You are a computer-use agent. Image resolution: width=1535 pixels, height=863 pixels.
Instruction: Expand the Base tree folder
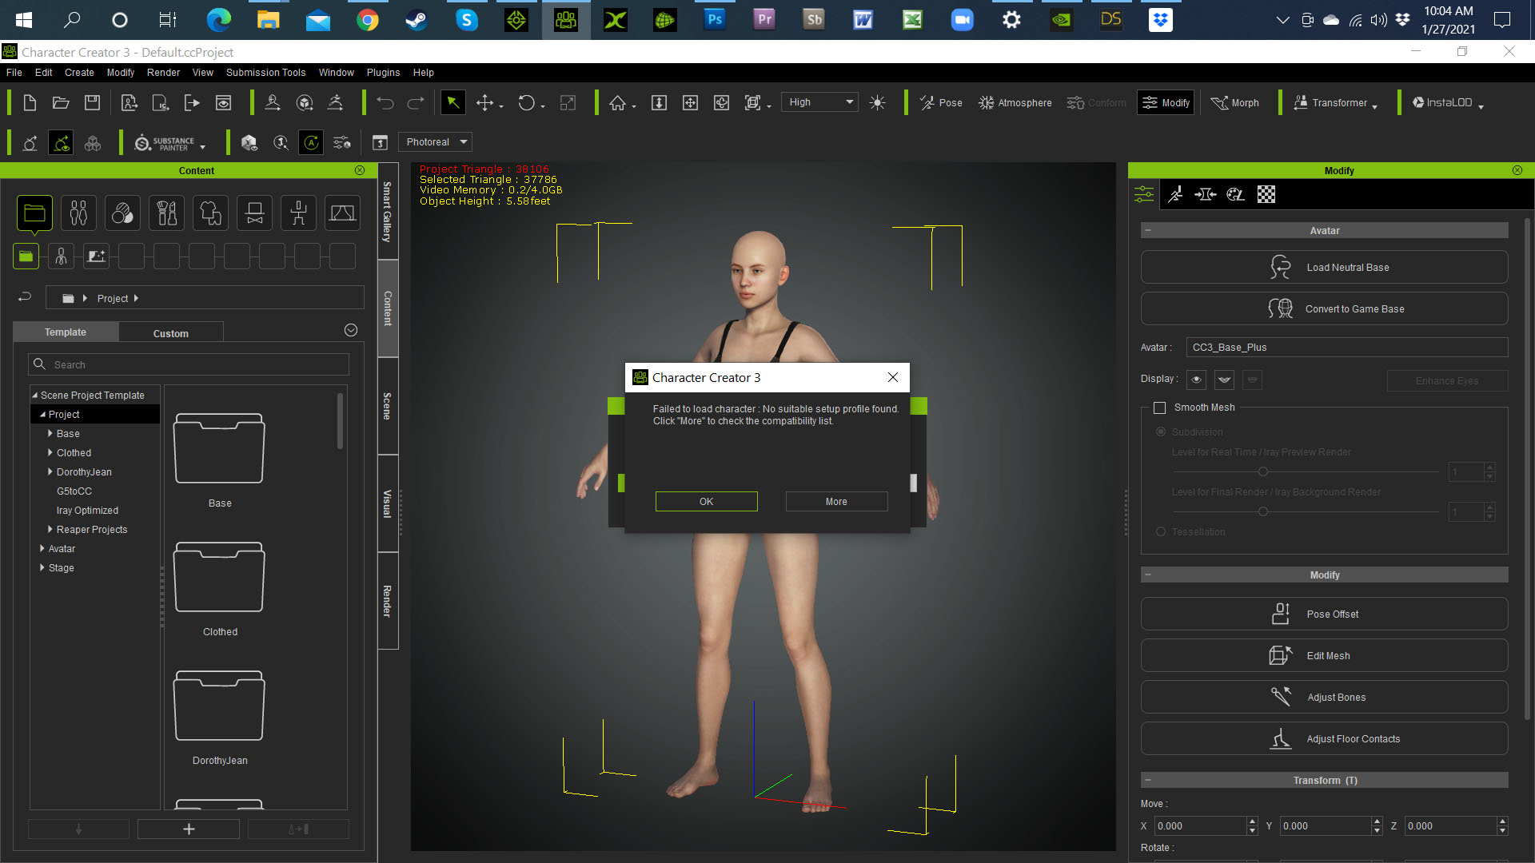pos(50,434)
